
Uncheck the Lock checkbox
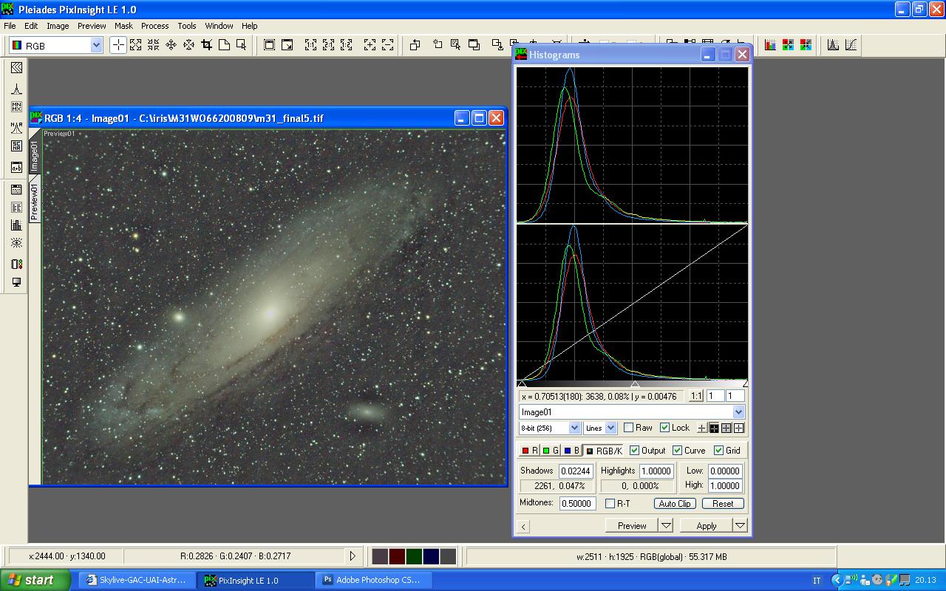[x=664, y=428]
